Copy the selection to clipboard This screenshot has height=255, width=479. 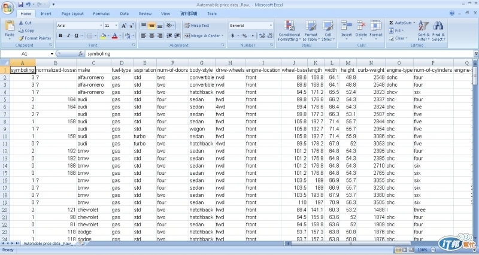click(x=26, y=31)
